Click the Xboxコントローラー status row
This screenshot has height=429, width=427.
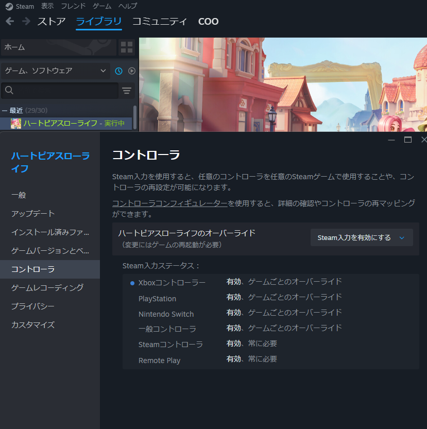click(x=271, y=282)
